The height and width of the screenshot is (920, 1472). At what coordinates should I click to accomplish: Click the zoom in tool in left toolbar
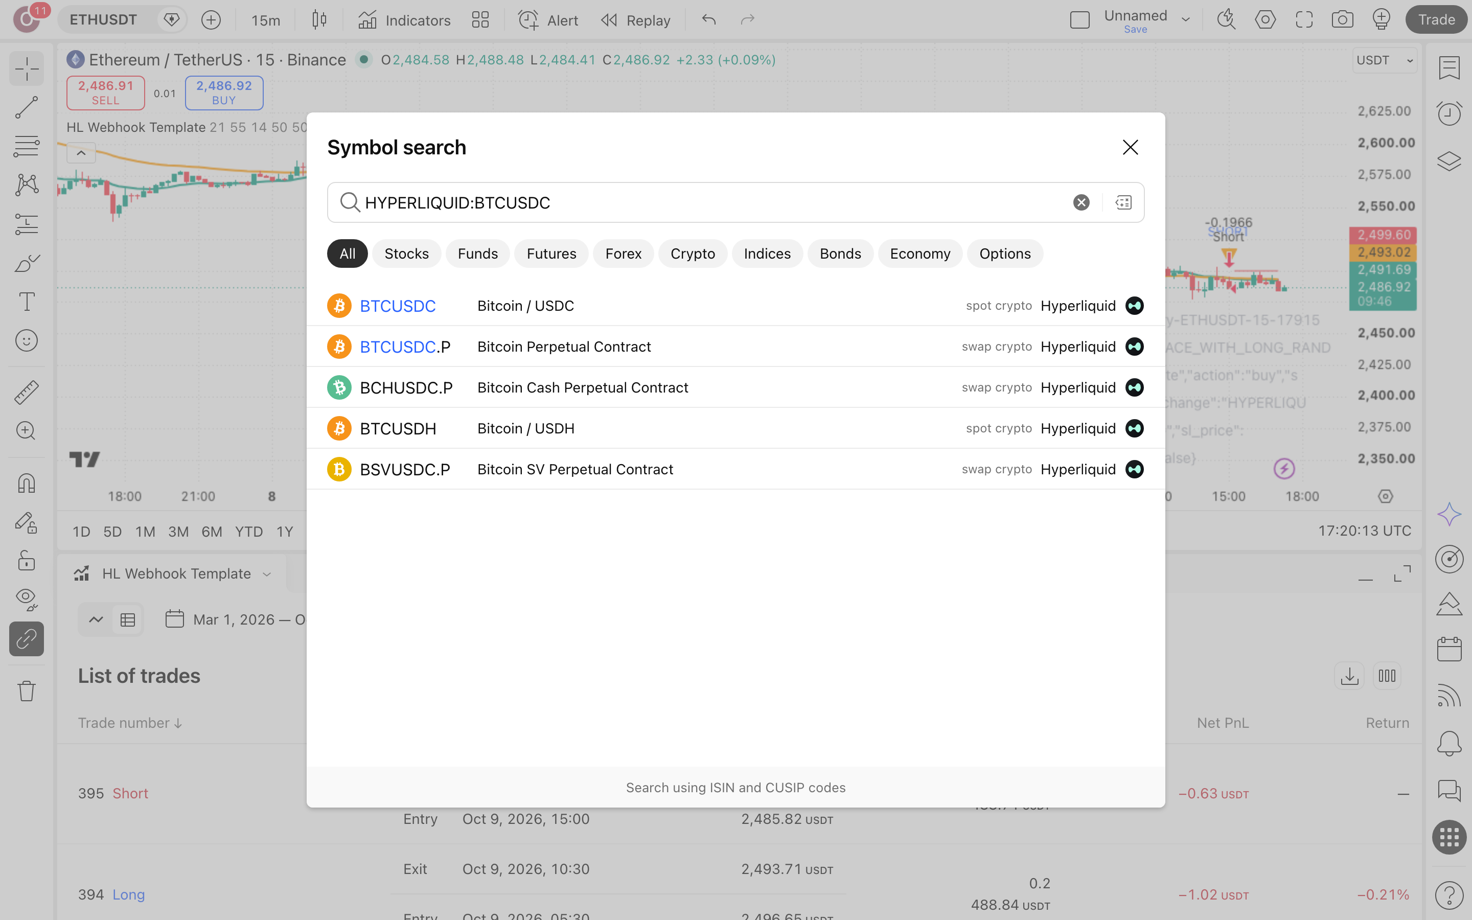(26, 431)
